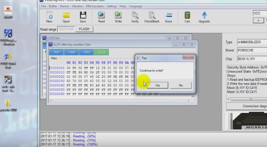Click log entry Reading...(75%)
This screenshot has width=267, height=147.
click(x=68, y=140)
